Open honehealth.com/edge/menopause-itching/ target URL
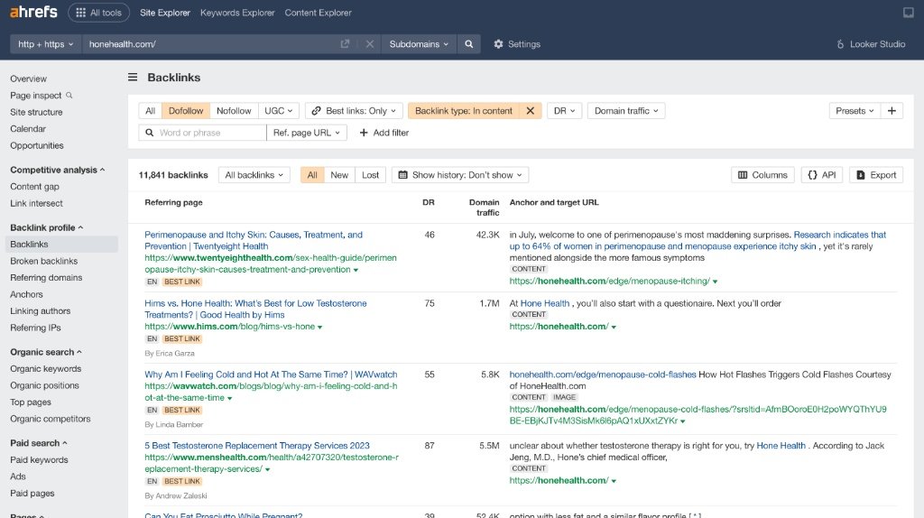This screenshot has height=518, width=924. [609, 281]
